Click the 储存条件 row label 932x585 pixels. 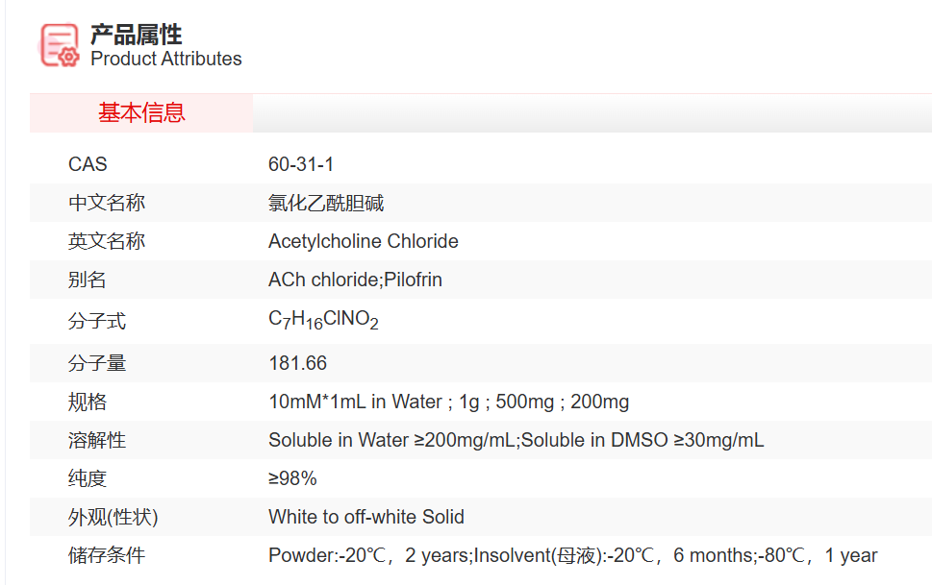point(107,555)
